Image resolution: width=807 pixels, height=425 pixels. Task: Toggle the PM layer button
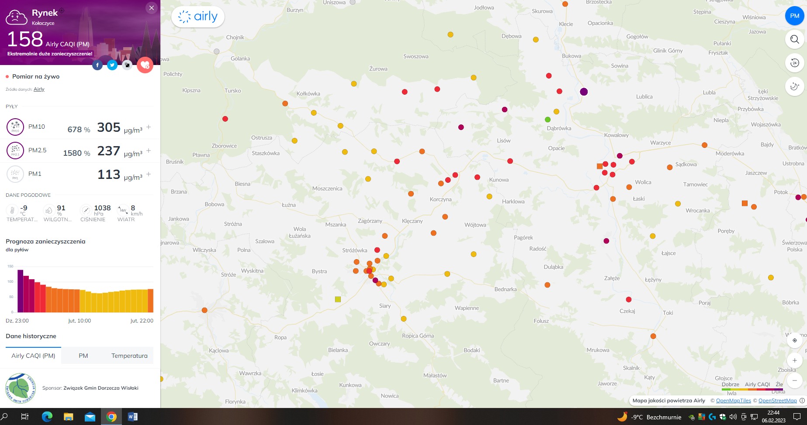794,16
